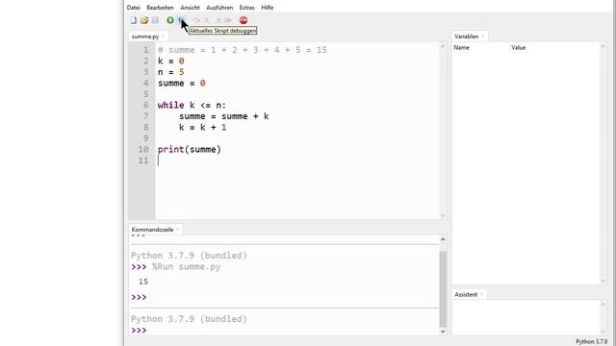Click the code line 'summe = 0'
Image resolution: width=616 pixels, height=346 pixels.
[x=182, y=84]
